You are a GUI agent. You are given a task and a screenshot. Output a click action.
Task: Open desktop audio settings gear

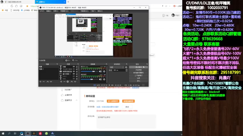pyautogui.click(x=104, y=79)
